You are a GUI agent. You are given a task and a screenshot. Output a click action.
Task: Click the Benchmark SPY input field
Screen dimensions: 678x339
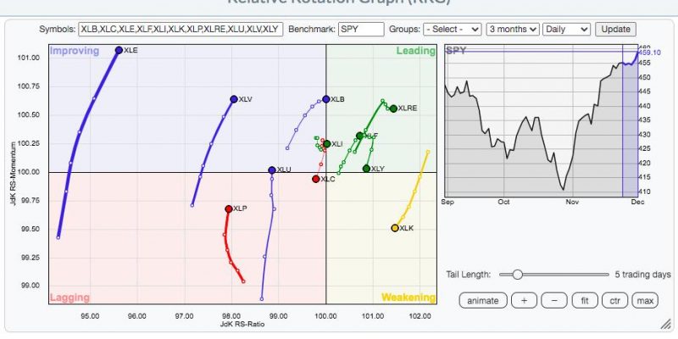click(361, 30)
